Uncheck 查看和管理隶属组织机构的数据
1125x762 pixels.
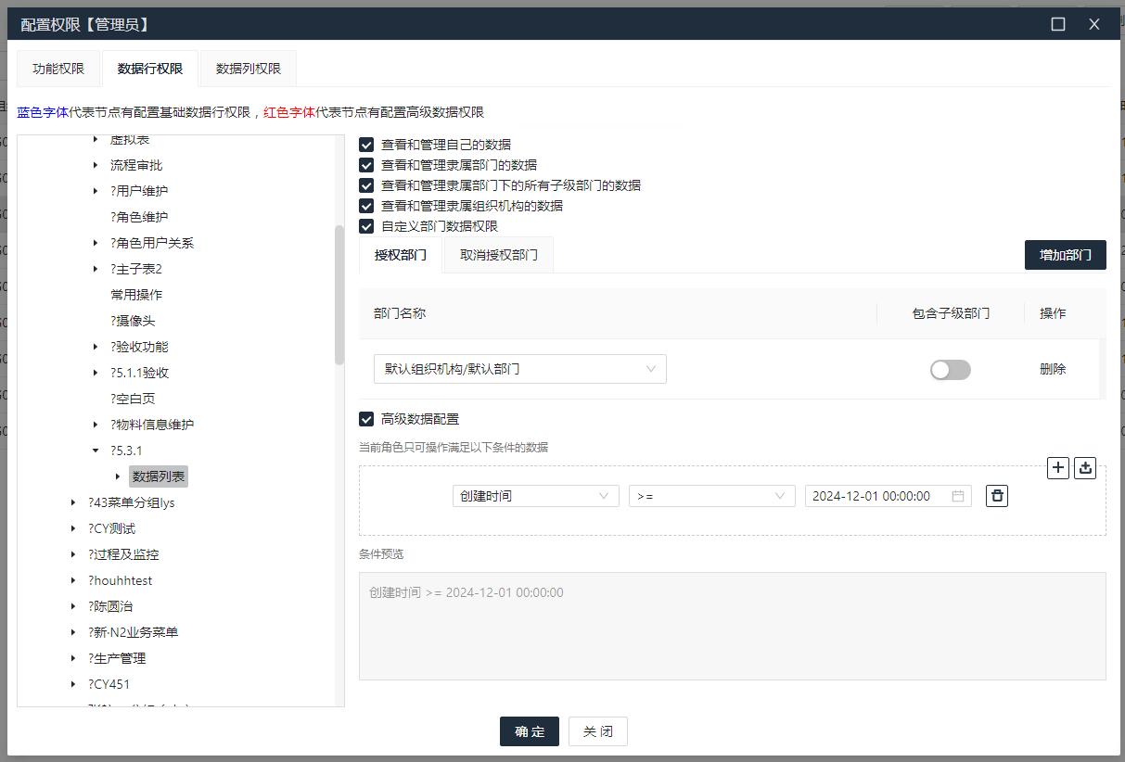[x=365, y=205]
